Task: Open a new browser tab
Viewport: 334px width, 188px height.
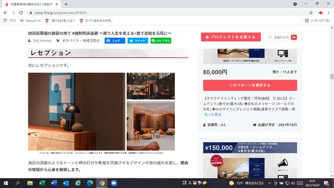Action: (x=66, y=4)
